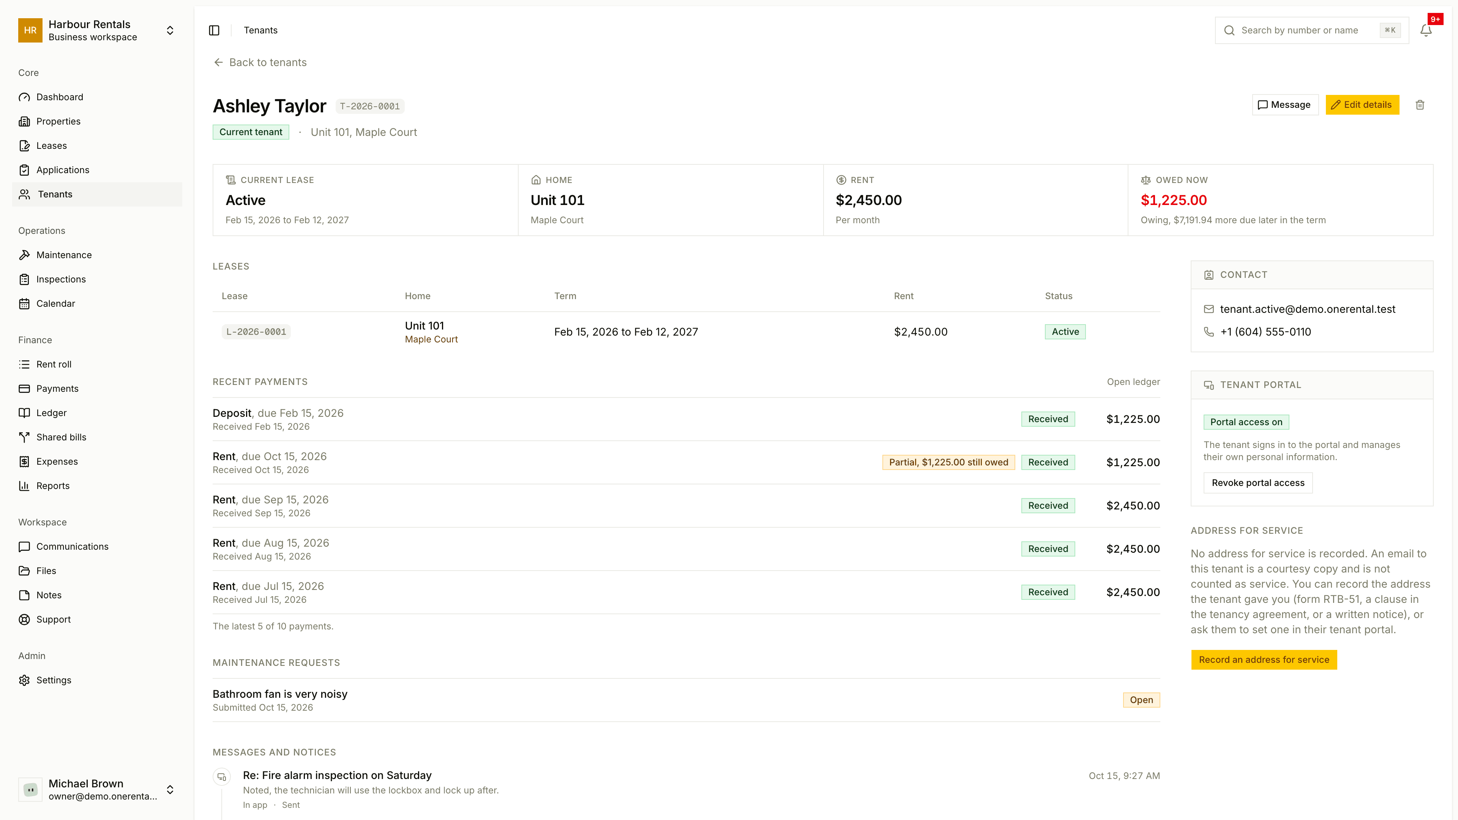Click phone number +1 (604) 555-0110
This screenshot has height=820, width=1458.
[1265, 332]
